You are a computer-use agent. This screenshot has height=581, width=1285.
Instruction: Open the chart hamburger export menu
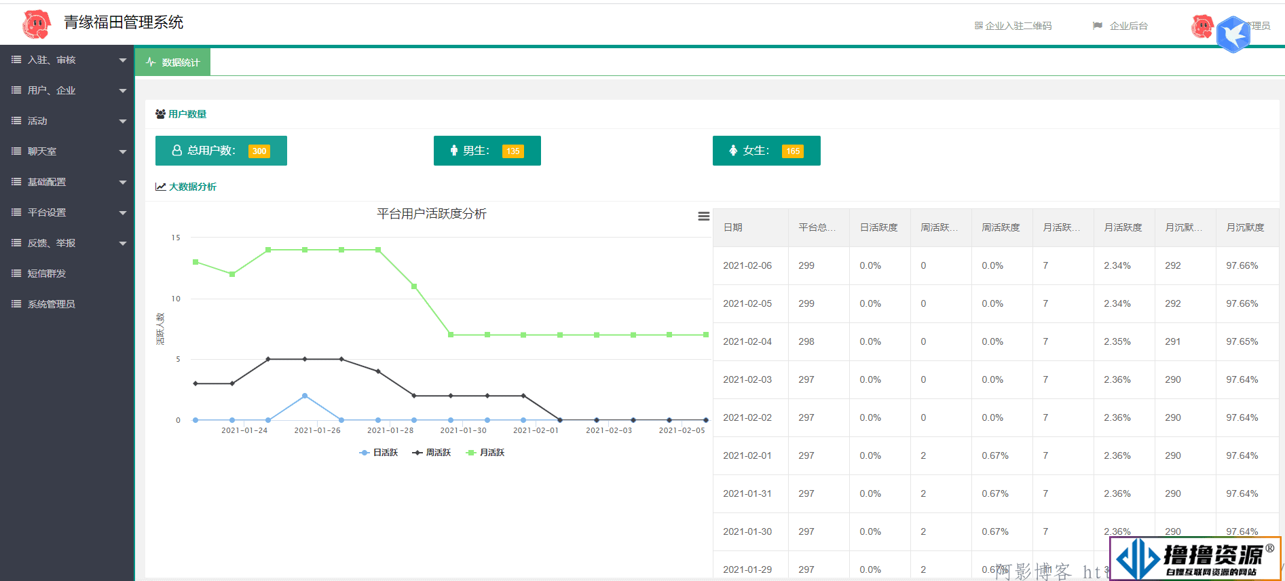(704, 217)
